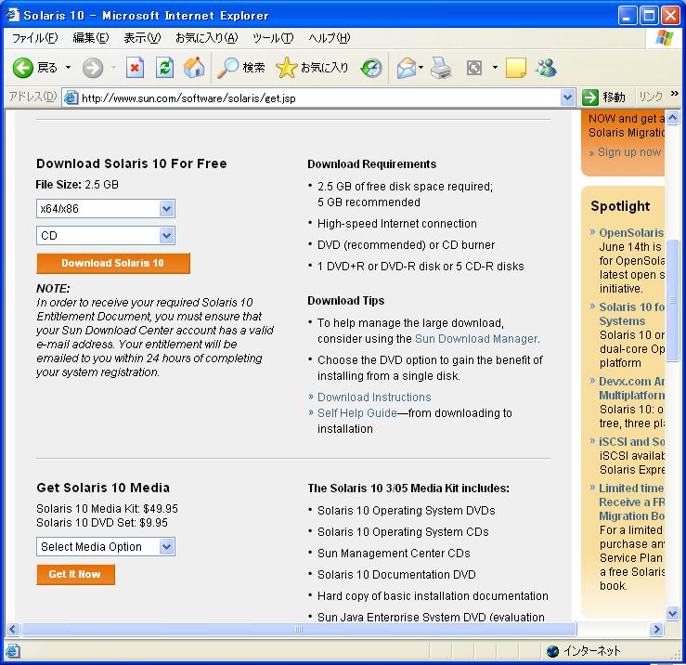The width and height of the screenshot is (686, 665).
Task: Open the History clock icon
Action: pos(371,68)
